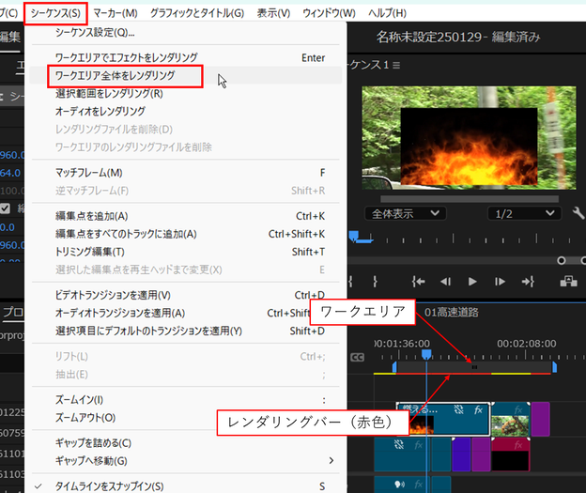
Task: Select the forest clip next to the fire clip
Action: (x=511, y=419)
